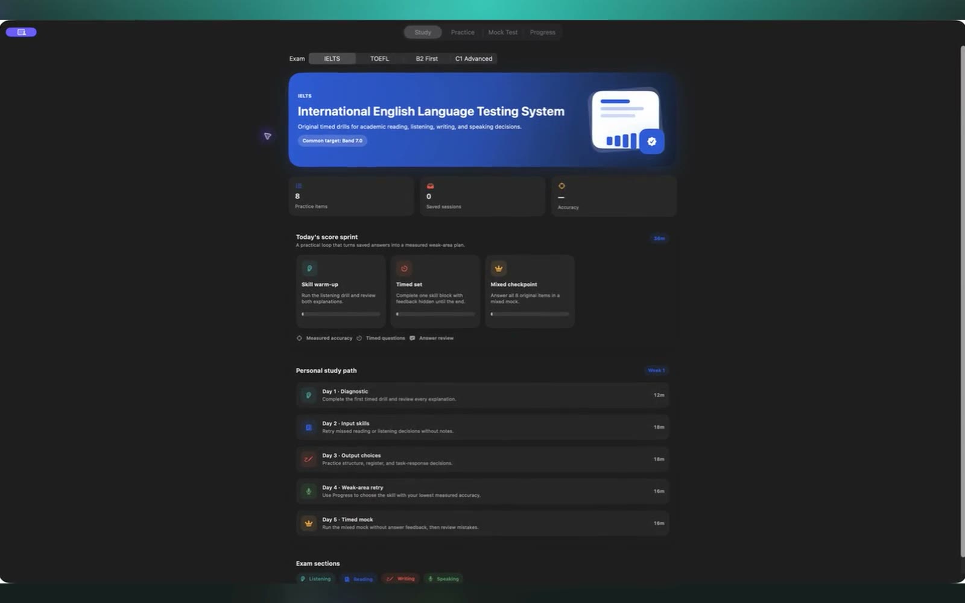The height and width of the screenshot is (603, 965).
Task: Click the crown icon on Day 5 Timed mock
Action: pos(308,523)
